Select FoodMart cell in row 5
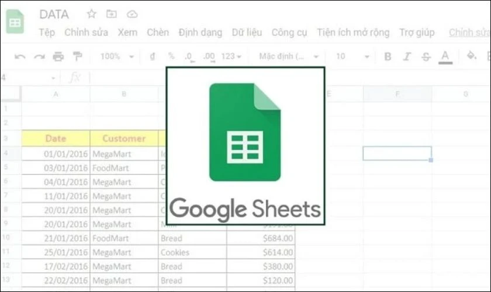The width and height of the screenshot is (491, 292). click(x=124, y=168)
